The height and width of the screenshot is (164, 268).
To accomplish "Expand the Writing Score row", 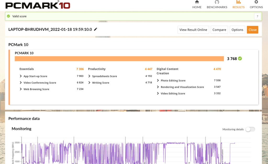I will pos(89,83).
